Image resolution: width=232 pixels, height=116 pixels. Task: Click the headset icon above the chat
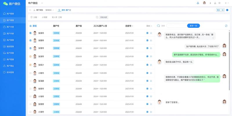point(158,26)
